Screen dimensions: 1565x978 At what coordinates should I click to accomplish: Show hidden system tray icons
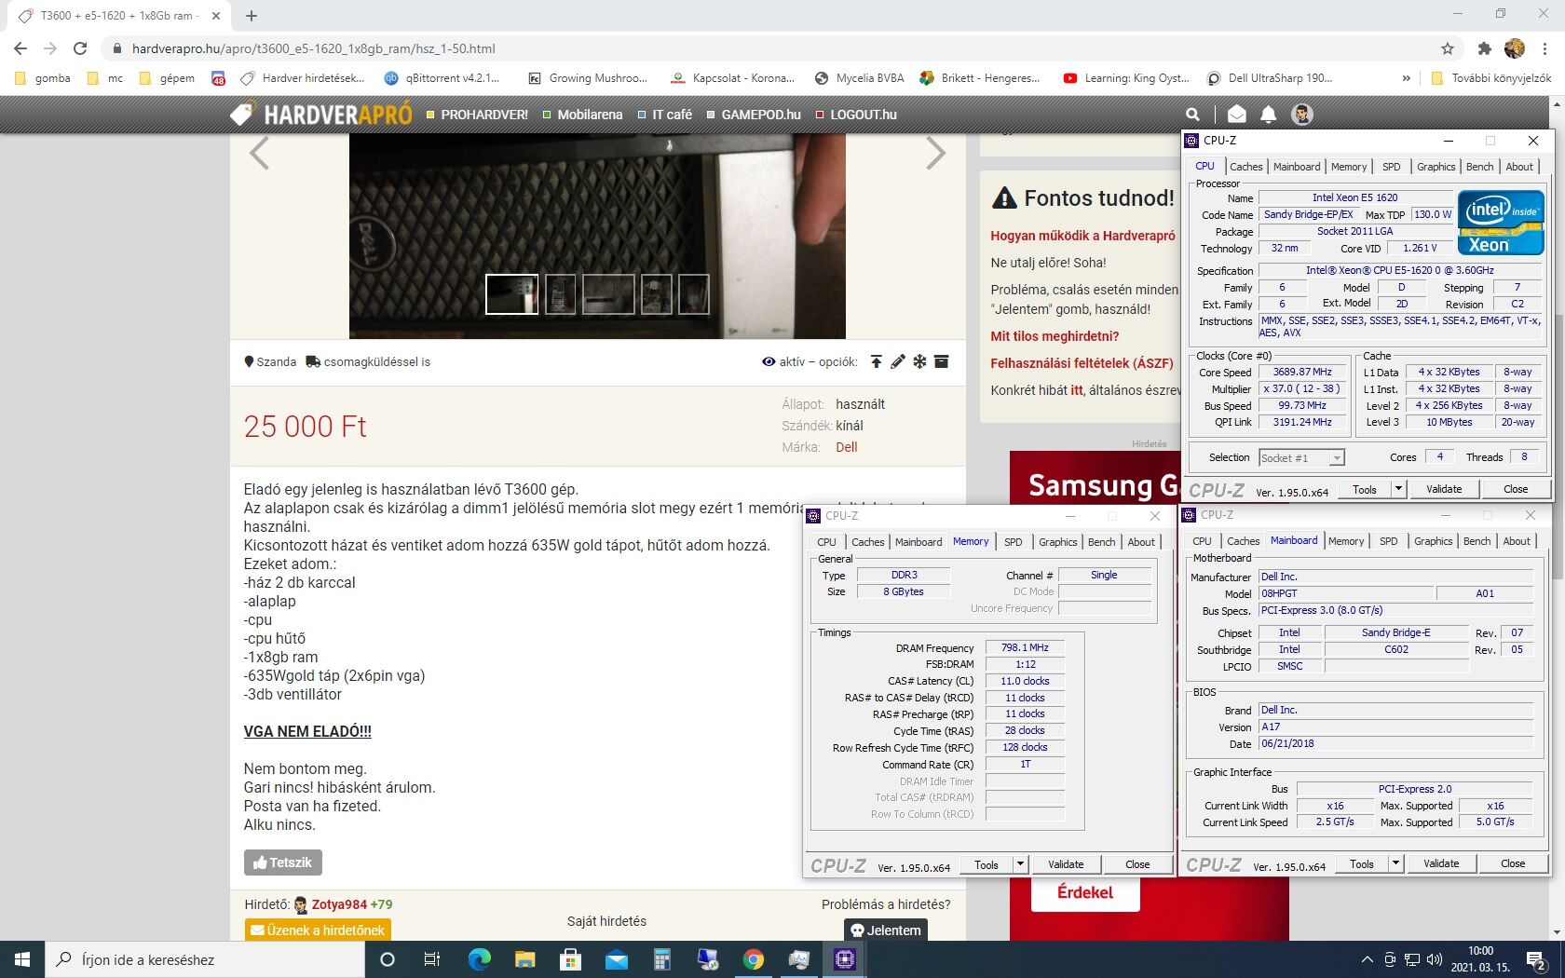click(1367, 959)
